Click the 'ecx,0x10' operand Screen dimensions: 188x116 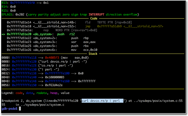click(90, 50)
